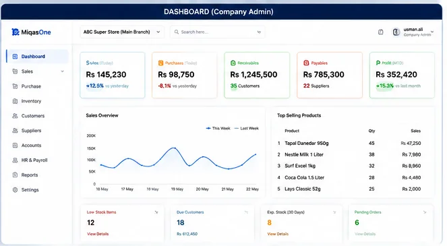Open the Receivables card Rs 1,245,500
The image size is (447, 246).
click(x=257, y=75)
